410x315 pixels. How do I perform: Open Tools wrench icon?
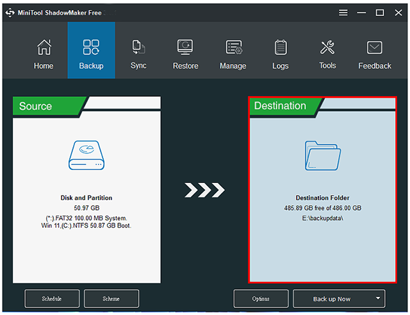[327, 47]
